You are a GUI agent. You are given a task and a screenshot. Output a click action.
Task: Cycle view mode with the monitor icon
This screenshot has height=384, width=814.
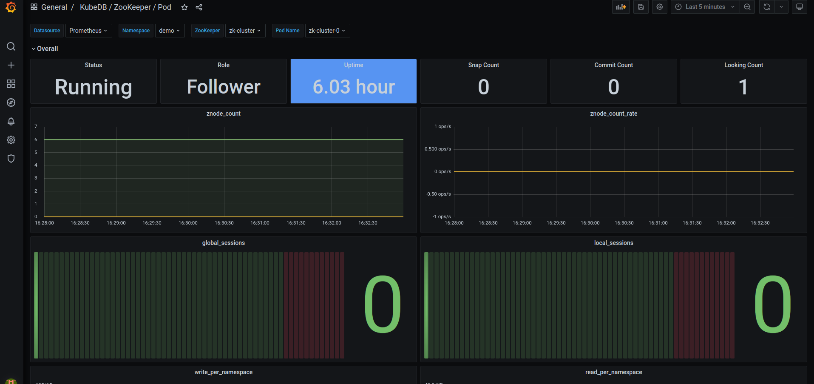[800, 7]
